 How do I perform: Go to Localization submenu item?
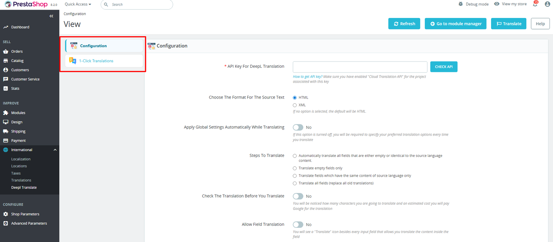tap(21, 159)
